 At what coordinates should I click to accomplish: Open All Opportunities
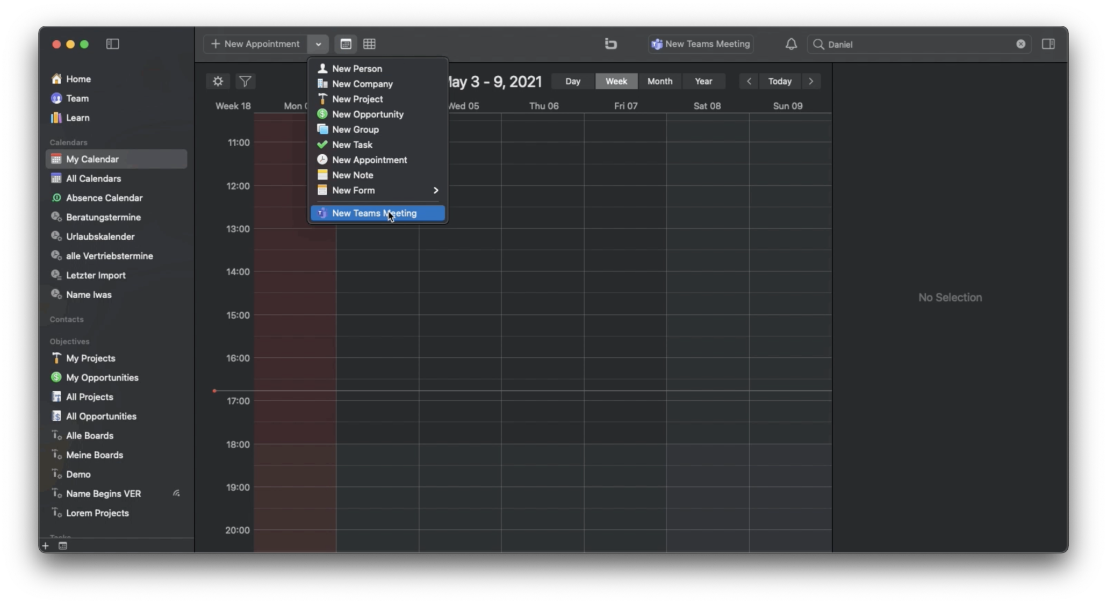tap(117, 416)
